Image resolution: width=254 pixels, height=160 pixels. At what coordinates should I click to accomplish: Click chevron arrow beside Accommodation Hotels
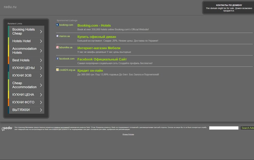click(41, 51)
